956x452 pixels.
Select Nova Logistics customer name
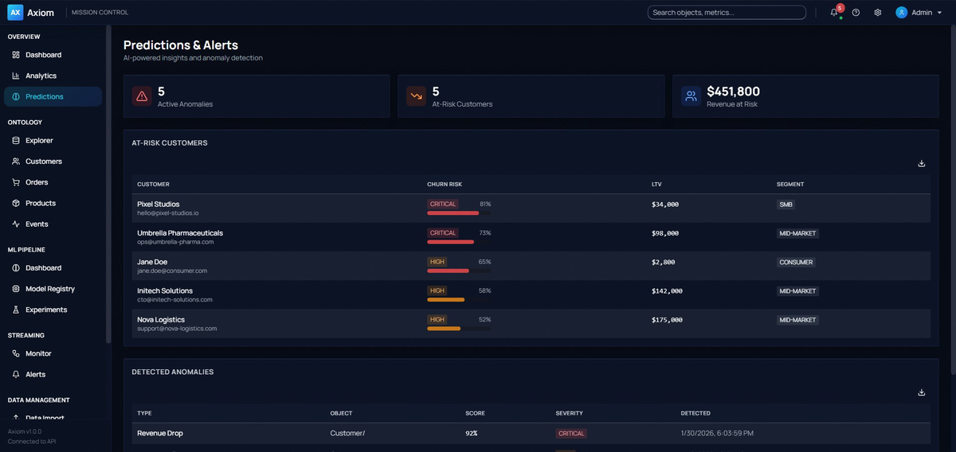click(161, 319)
